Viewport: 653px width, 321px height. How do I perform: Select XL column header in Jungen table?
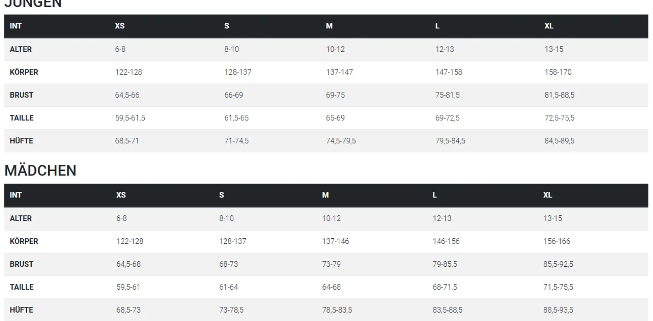coord(549,26)
